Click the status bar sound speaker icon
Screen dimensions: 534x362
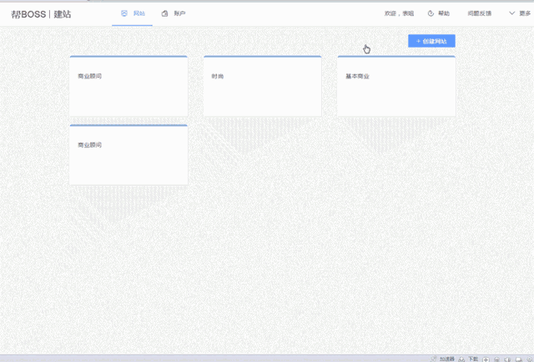[507, 359]
